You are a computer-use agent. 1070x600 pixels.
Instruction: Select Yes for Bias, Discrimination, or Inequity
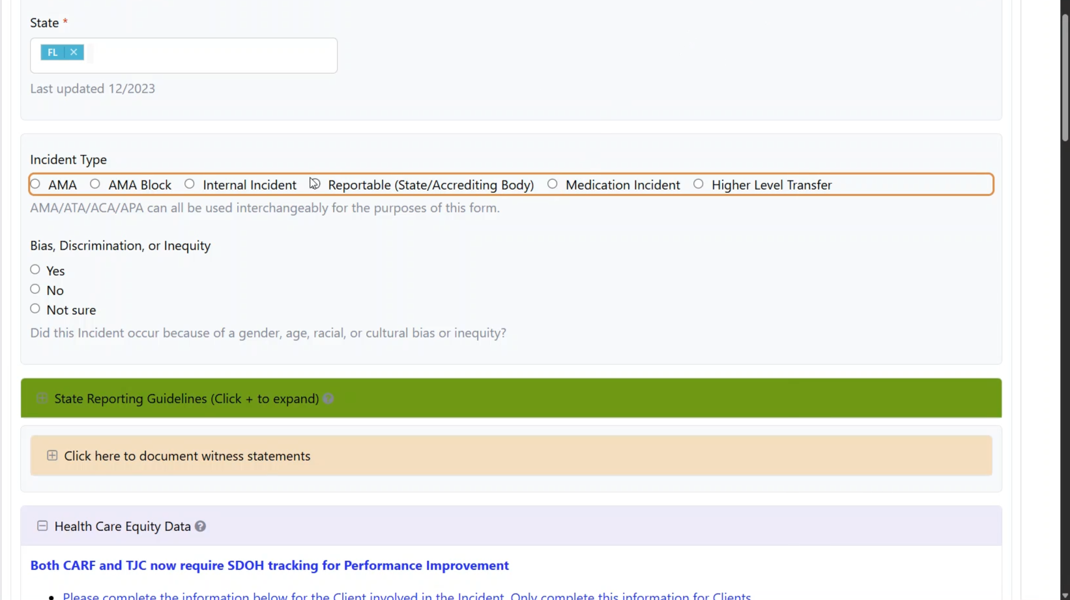coord(35,270)
